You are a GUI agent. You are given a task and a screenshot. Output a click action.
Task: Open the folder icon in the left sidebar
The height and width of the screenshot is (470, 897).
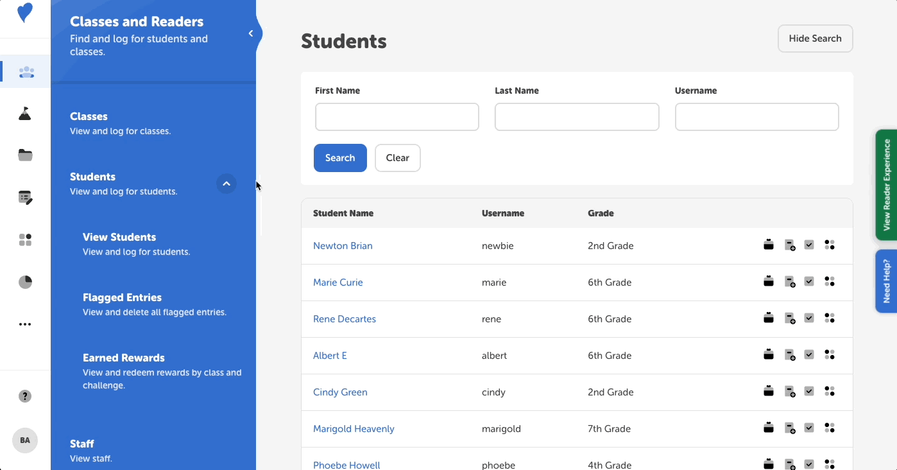24,155
